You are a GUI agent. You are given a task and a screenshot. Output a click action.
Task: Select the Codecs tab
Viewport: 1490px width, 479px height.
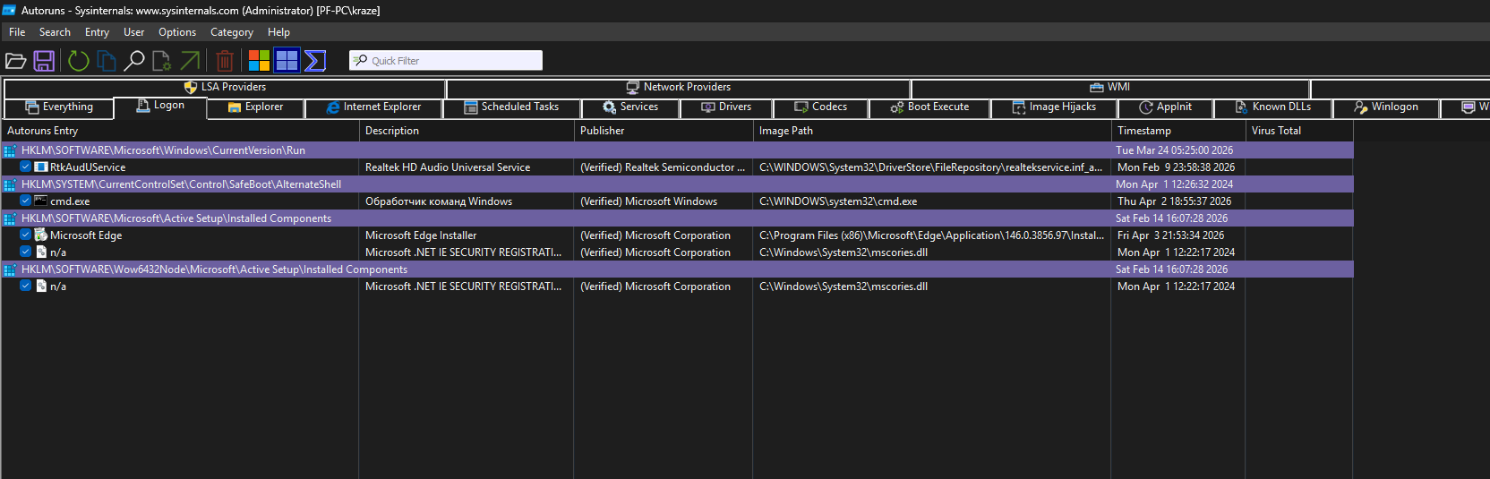821,107
